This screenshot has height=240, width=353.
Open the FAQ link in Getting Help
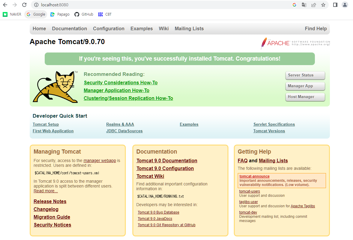coord(243,160)
